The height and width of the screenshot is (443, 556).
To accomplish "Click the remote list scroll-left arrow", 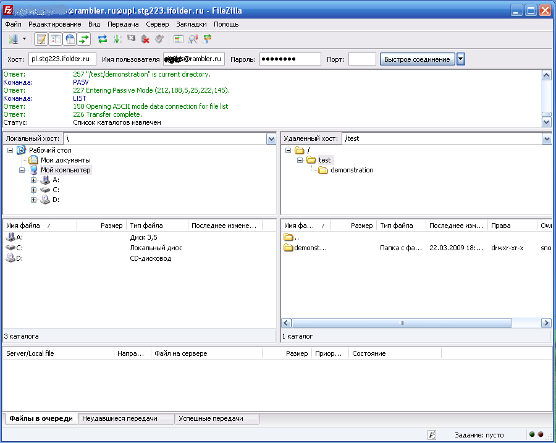I will tap(287, 323).
